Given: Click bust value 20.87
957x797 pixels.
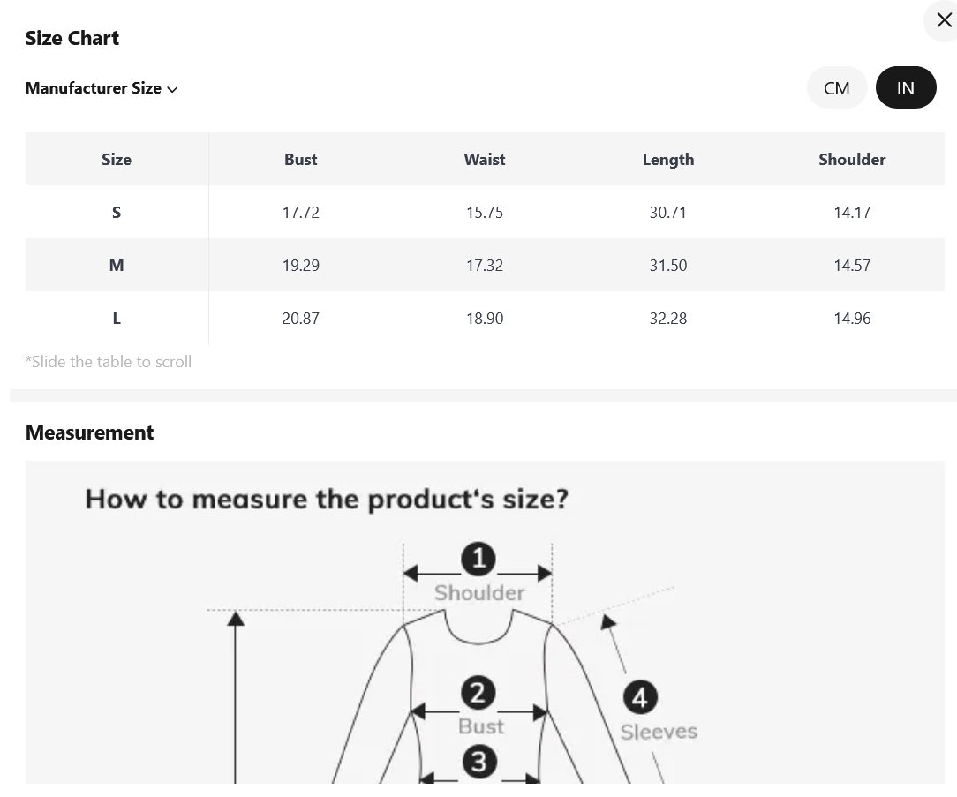Looking at the screenshot, I should tap(300, 319).
